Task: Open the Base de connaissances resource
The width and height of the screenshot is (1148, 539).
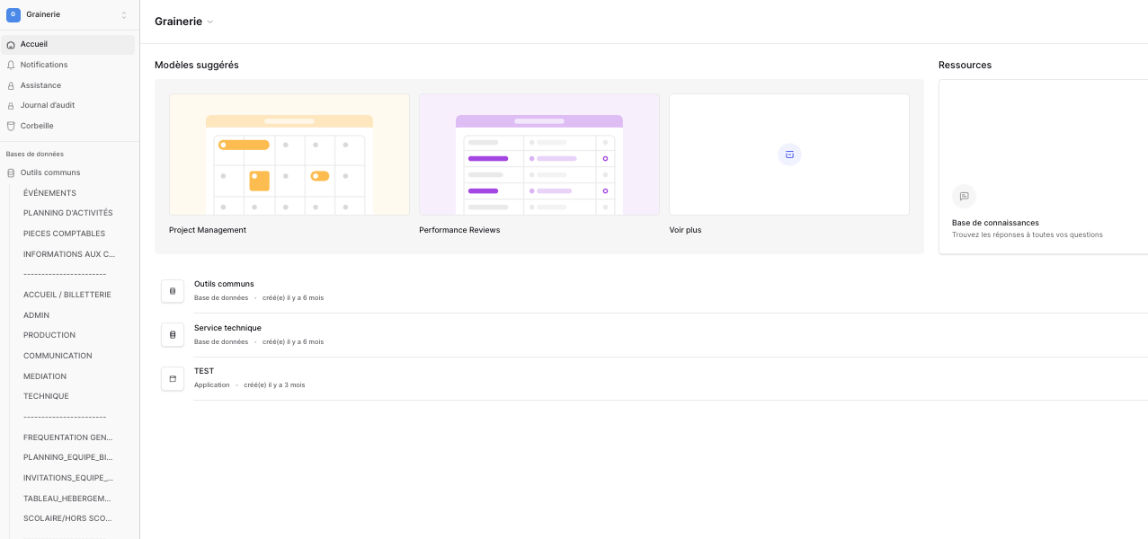Action: [x=1043, y=167]
